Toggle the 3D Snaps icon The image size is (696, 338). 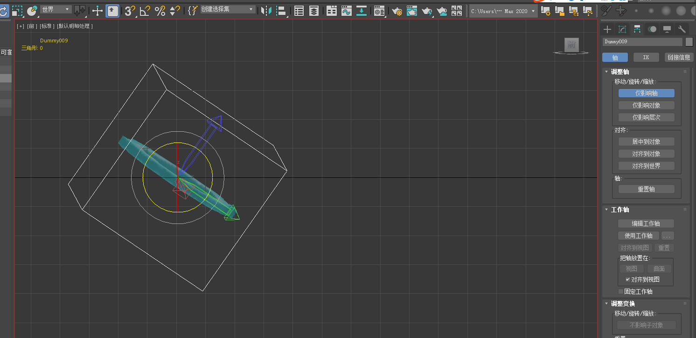(x=130, y=11)
